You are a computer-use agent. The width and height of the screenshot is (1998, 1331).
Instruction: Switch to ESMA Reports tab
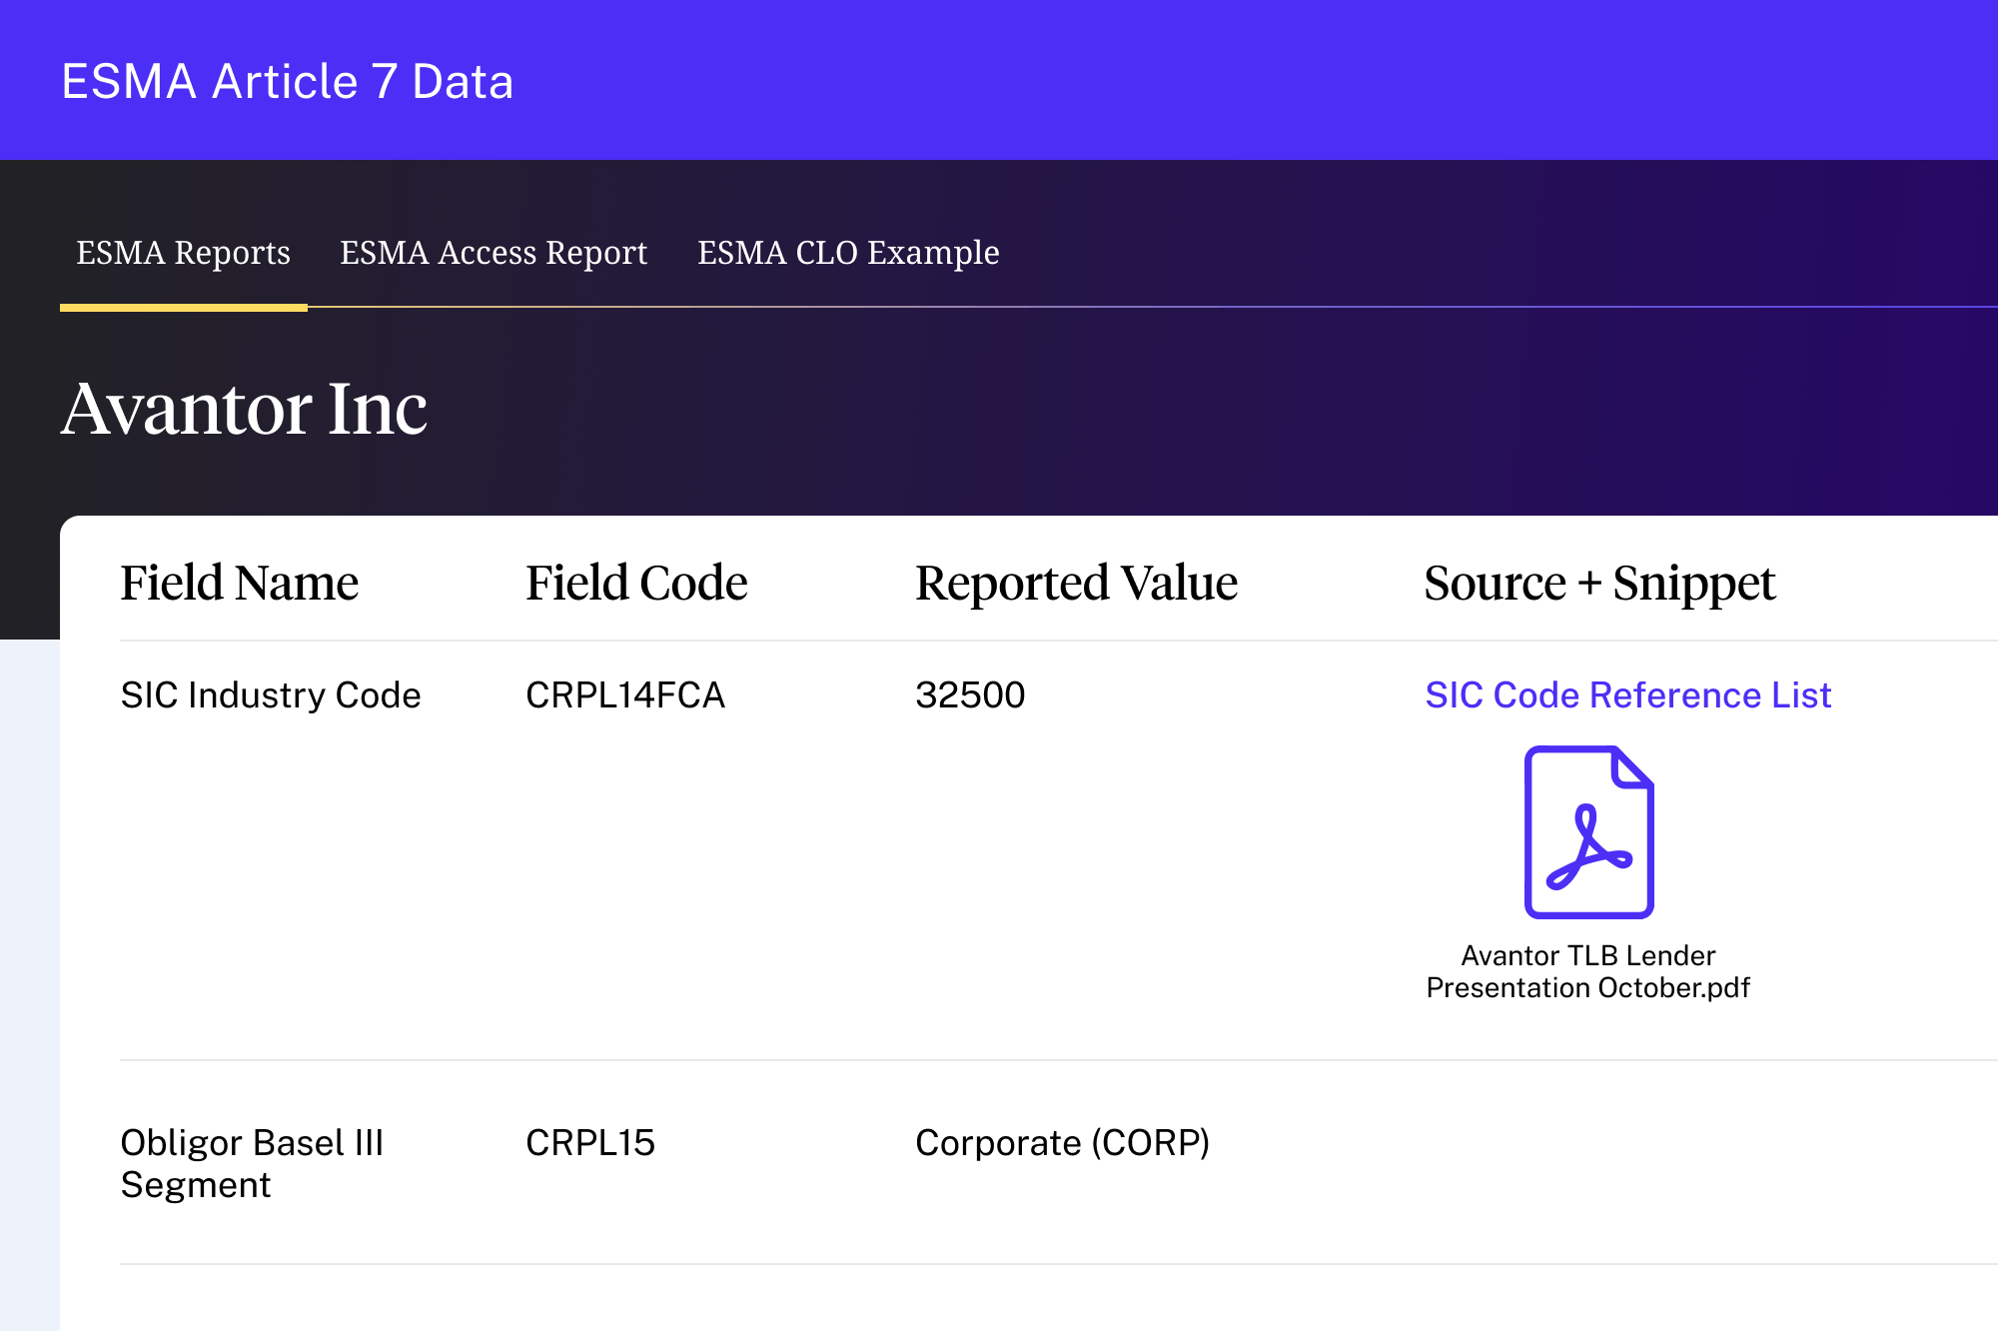(x=183, y=253)
